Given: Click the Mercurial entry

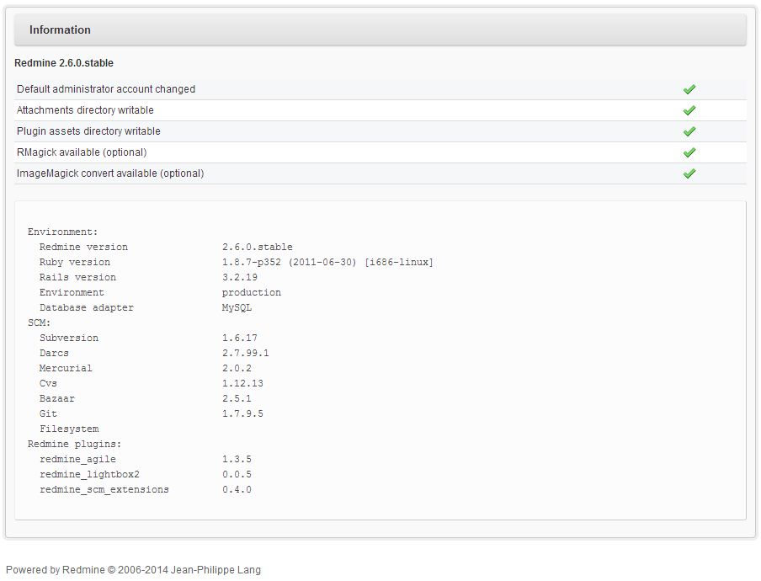Looking at the screenshot, I should coord(66,368).
